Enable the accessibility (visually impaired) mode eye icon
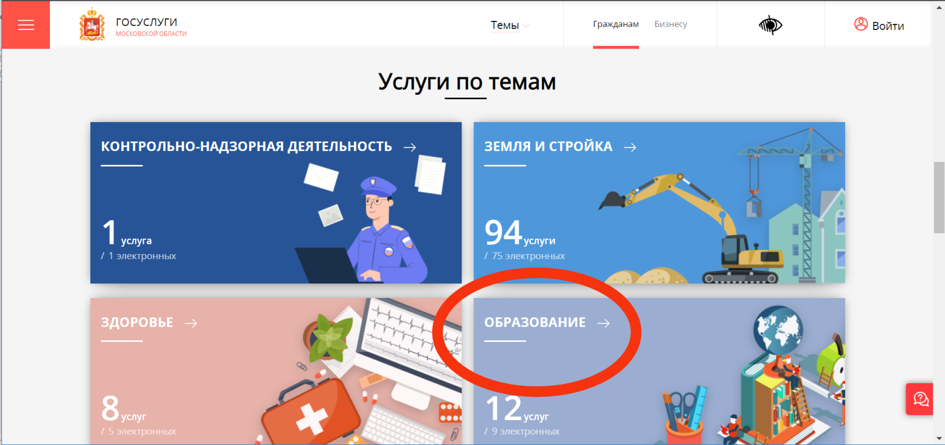Viewport: 945px width, 445px height. point(770,24)
